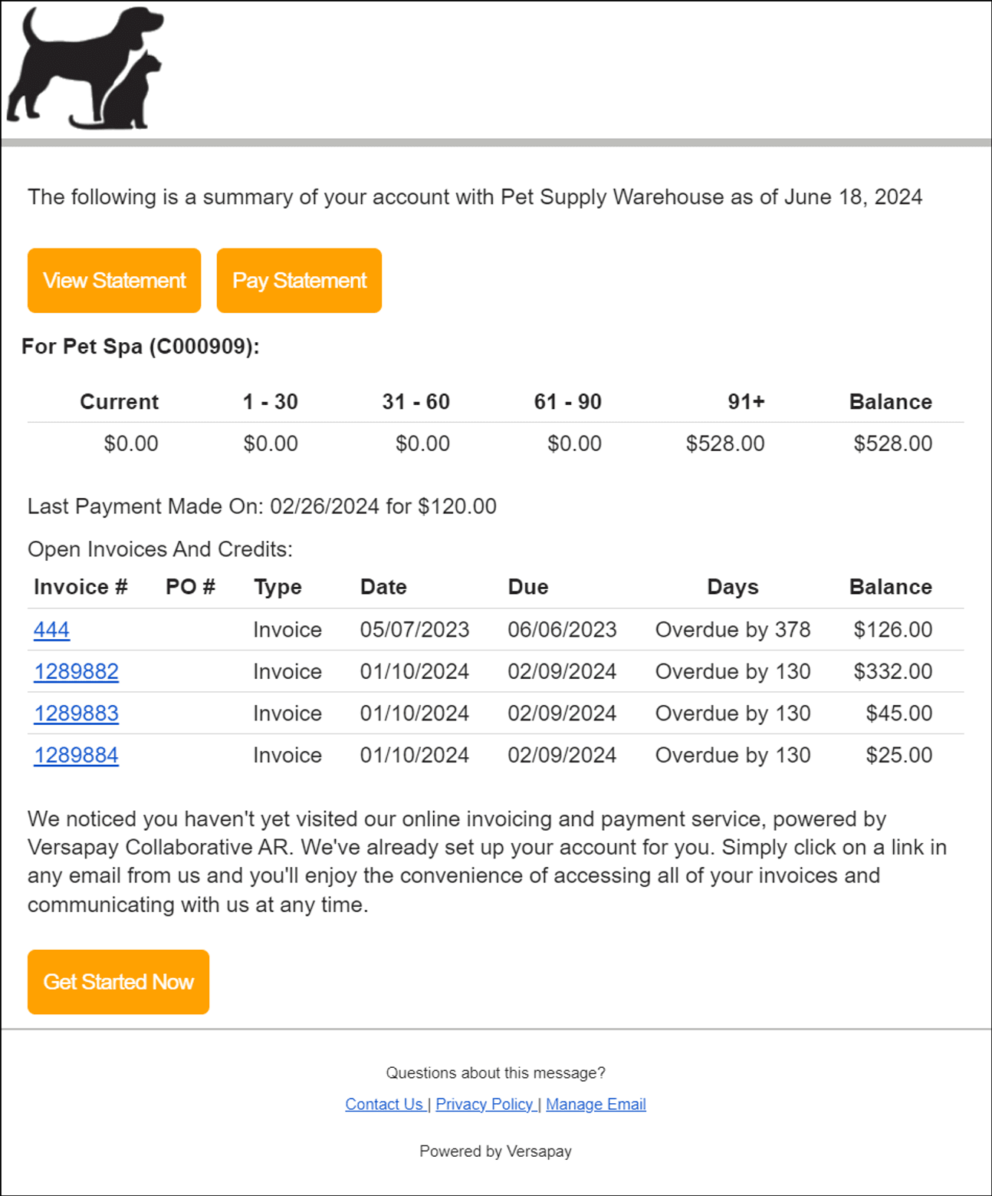Open the View Statement button
This screenshot has height=1196, width=992.
pyautogui.click(x=114, y=281)
